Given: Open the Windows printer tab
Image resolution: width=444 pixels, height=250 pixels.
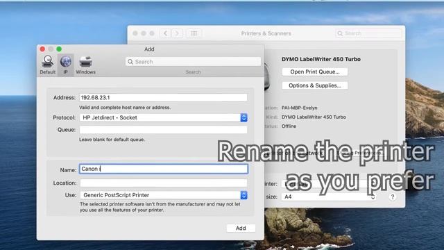Looking at the screenshot, I should tap(85, 65).
